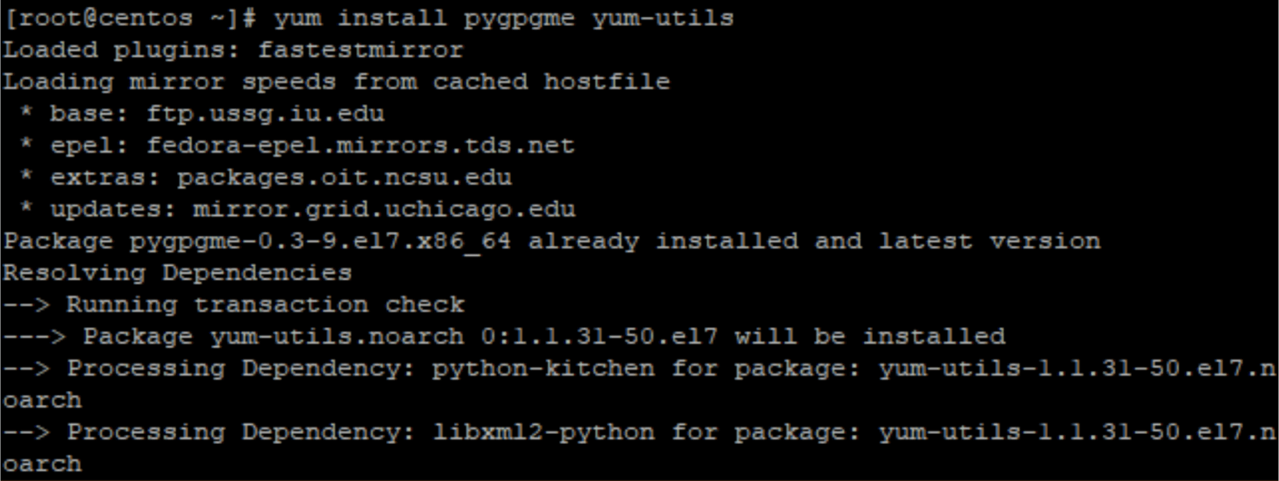Click 'yum-utils' in the typed command line
Viewport: 1279px width, 481px height.
(663, 18)
